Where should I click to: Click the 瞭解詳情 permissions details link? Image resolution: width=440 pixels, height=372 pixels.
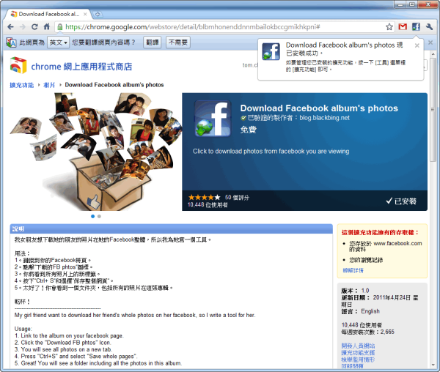coord(353,270)
